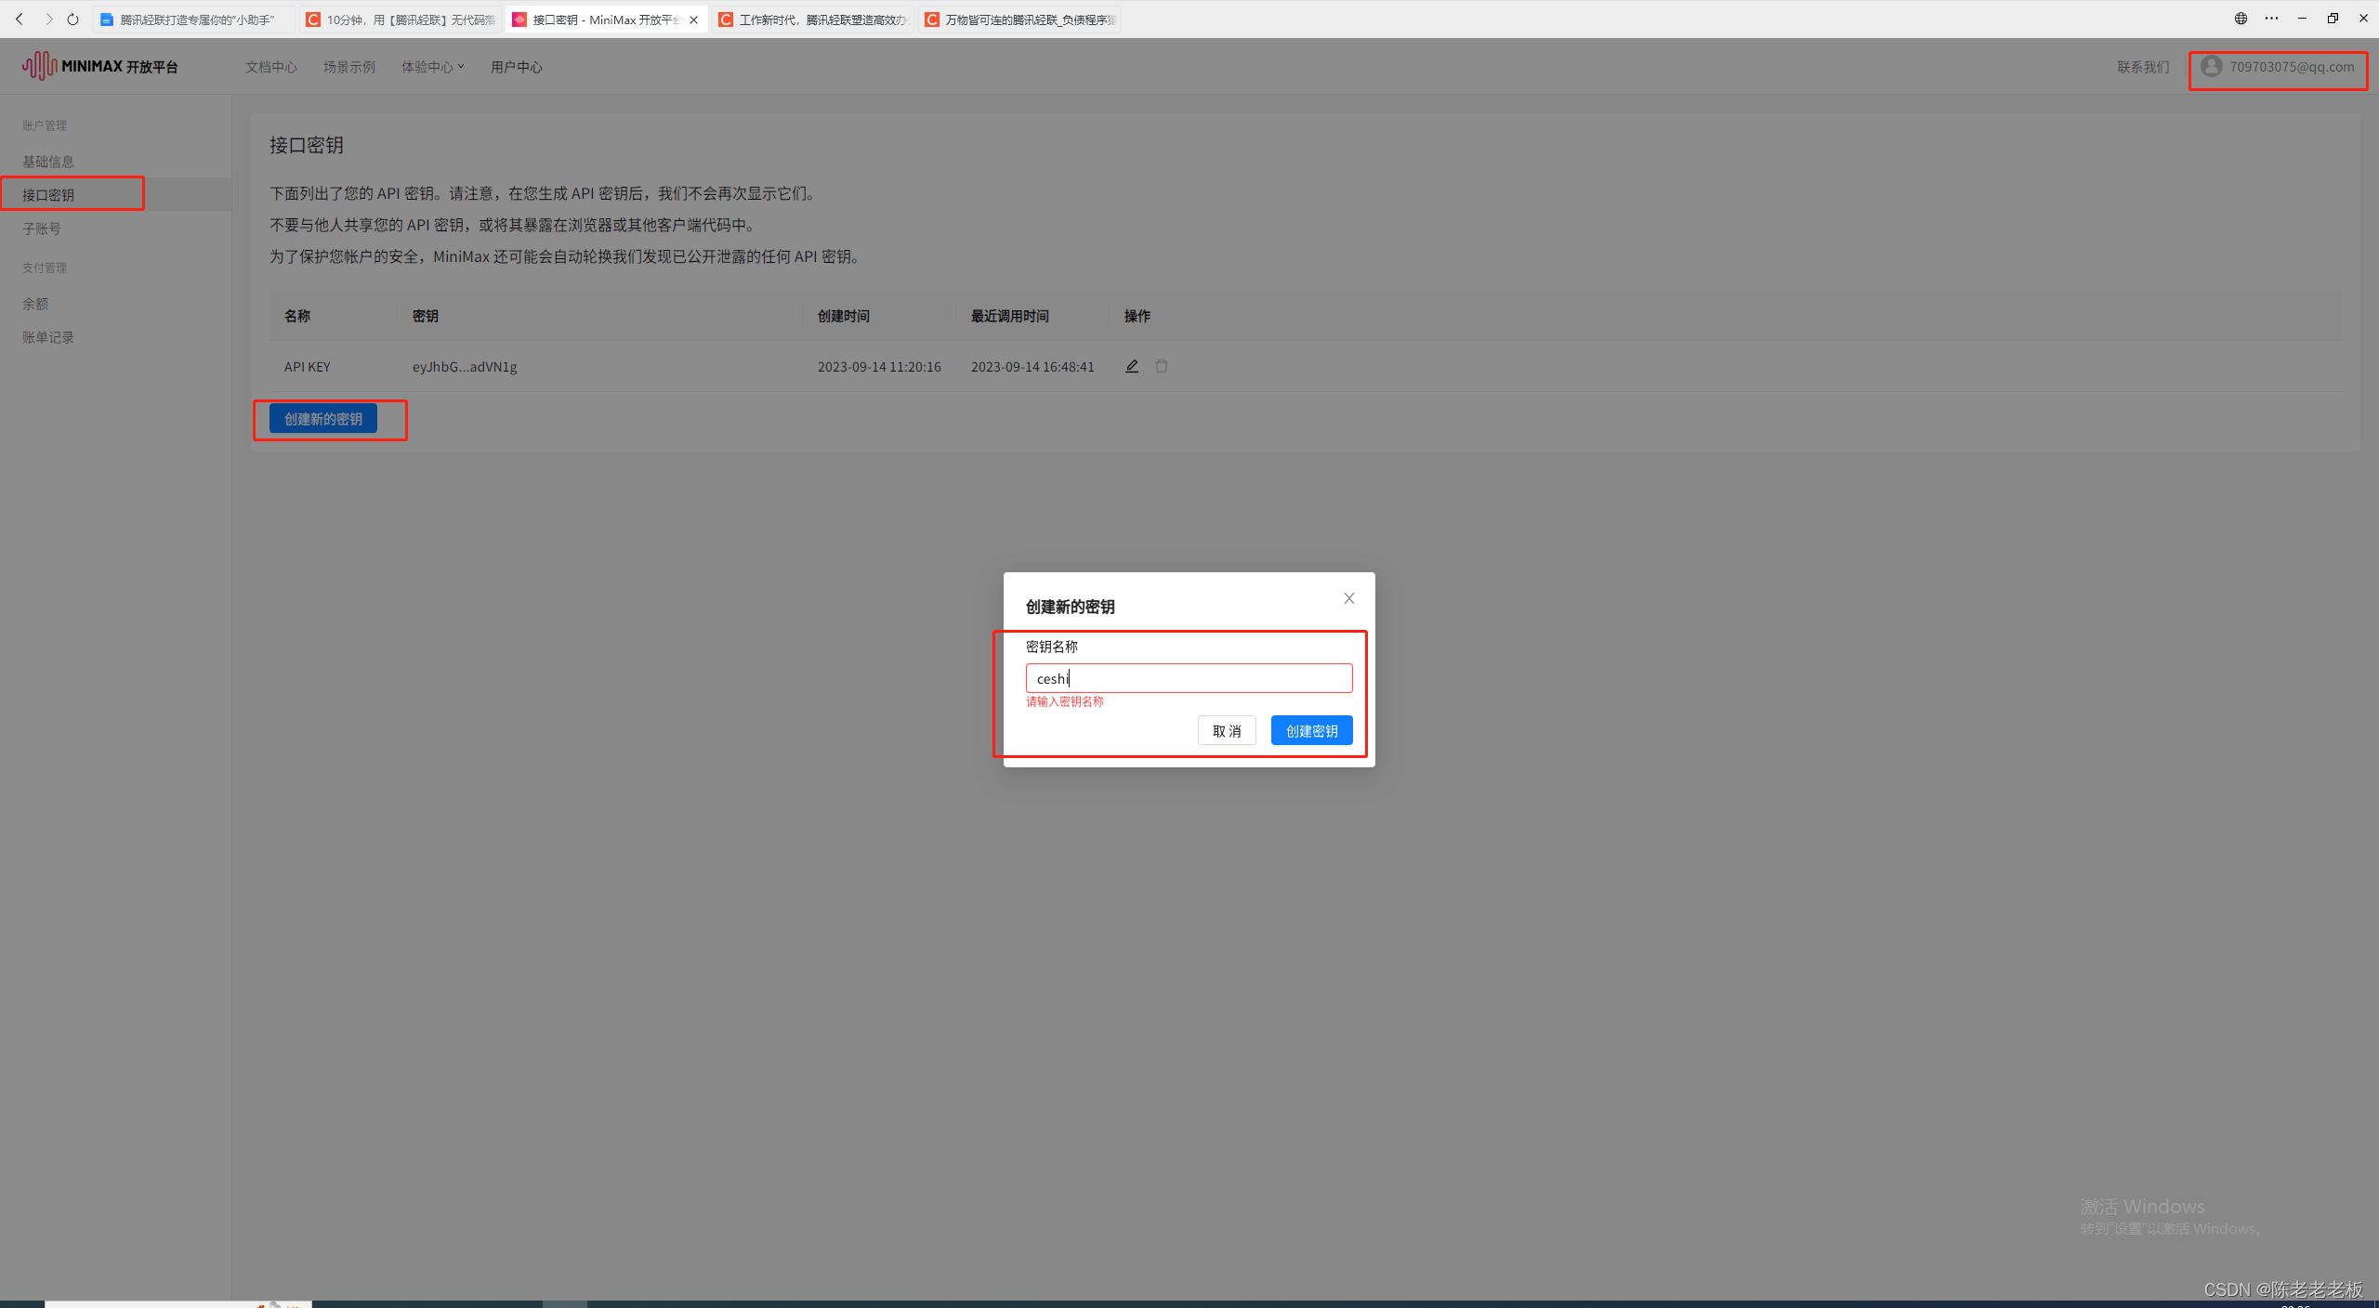This screenshot has width=2379, height=1308.
Task: Switch to the 10分钟，用【腾讯轻联】无代码 tab
Action: coord(401,20)
